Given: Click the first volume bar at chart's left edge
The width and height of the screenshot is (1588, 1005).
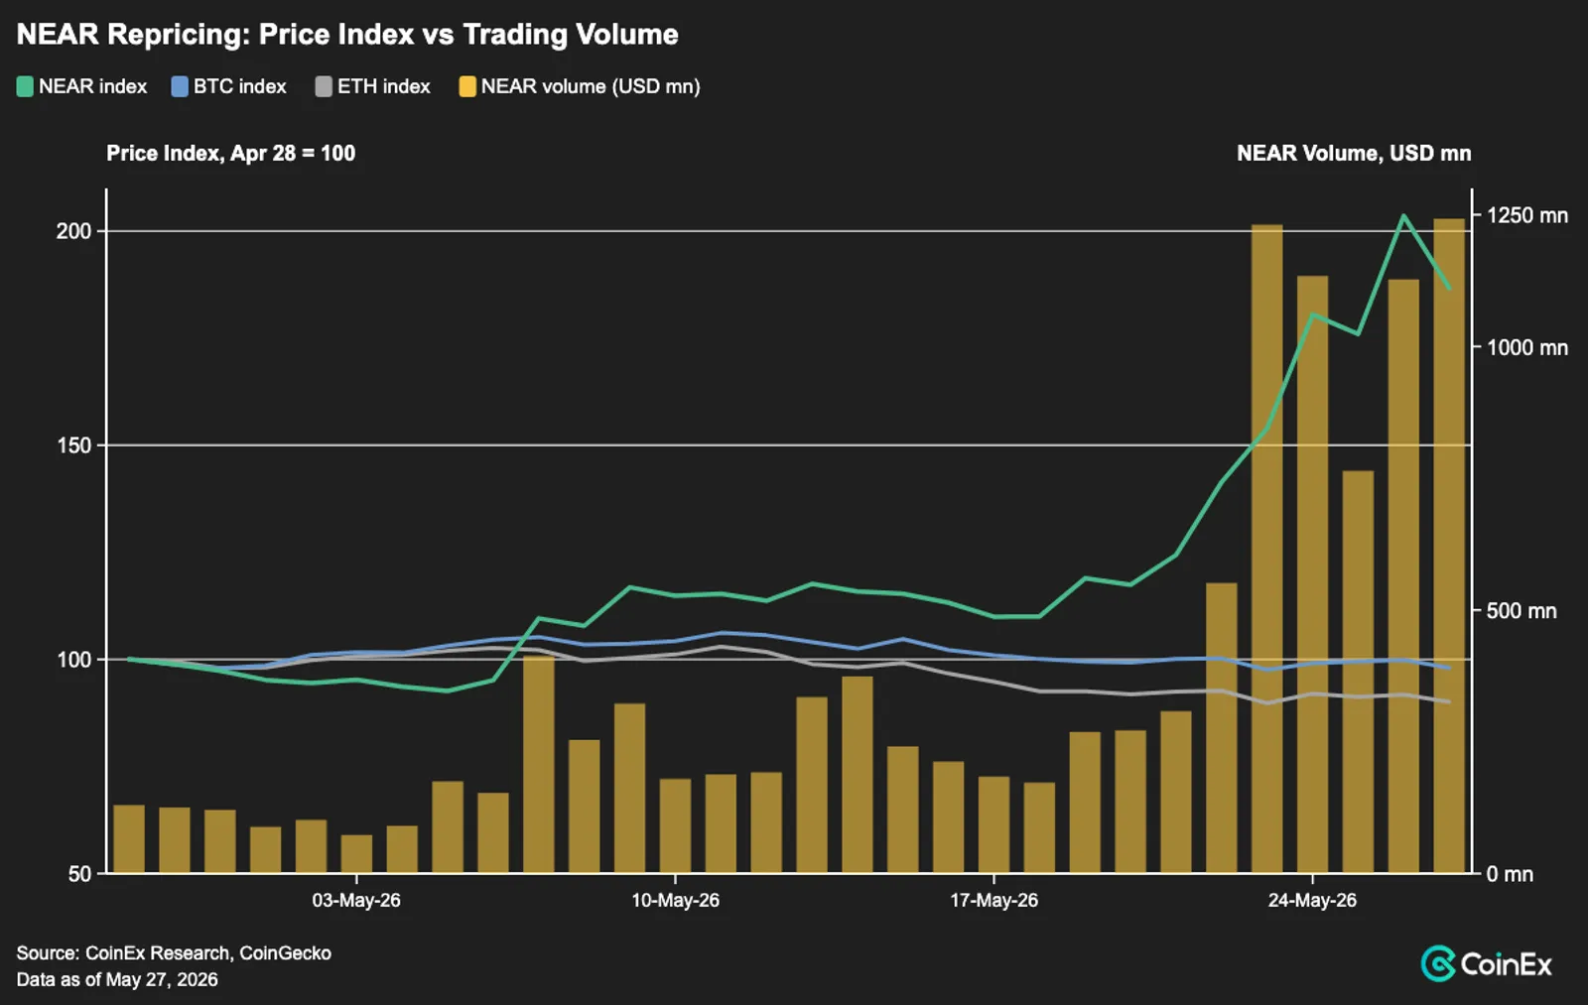Looking at the screenshot, I should coord(129,839).
